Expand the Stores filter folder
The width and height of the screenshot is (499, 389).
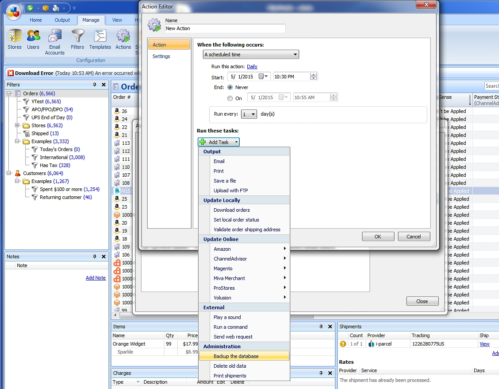(18, 125)
